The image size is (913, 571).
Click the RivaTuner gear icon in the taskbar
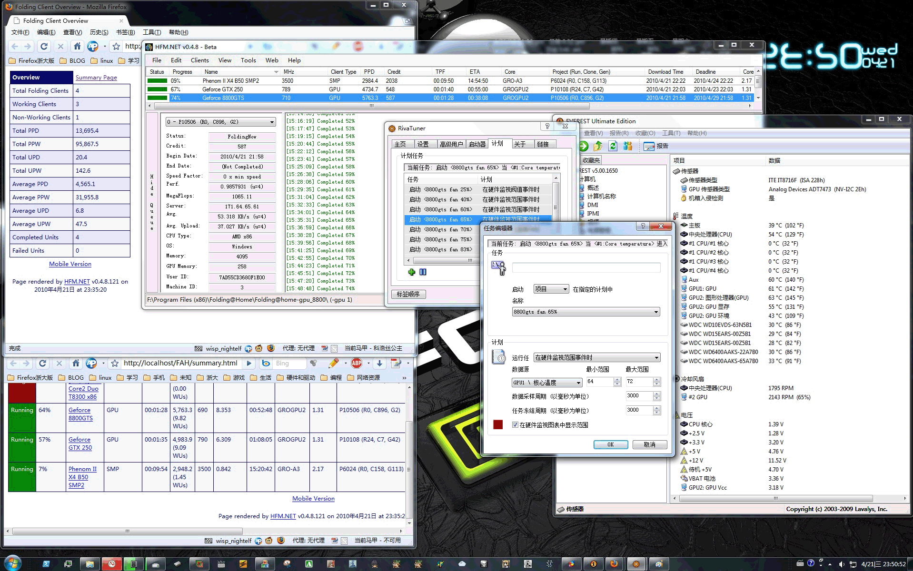tap(636, 564)
